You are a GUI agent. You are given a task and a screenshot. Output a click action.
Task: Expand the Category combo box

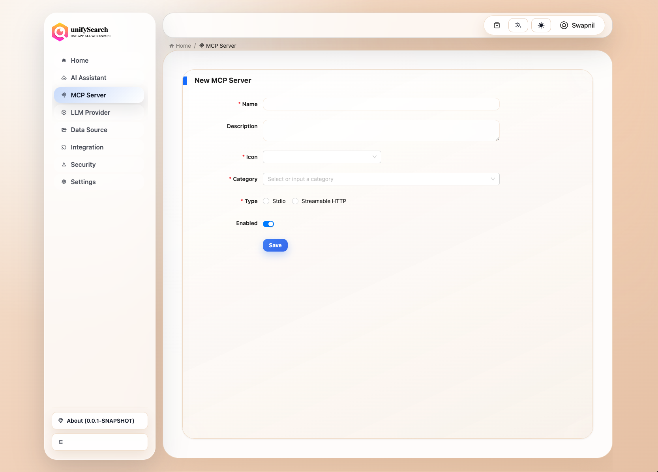[x=381, y=179]
